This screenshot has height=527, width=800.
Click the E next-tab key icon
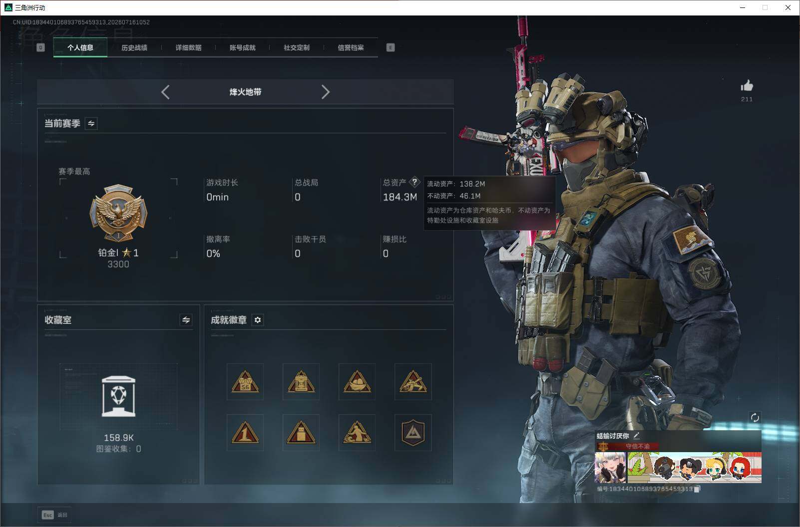pyautogui.click(x=391, y=47)
